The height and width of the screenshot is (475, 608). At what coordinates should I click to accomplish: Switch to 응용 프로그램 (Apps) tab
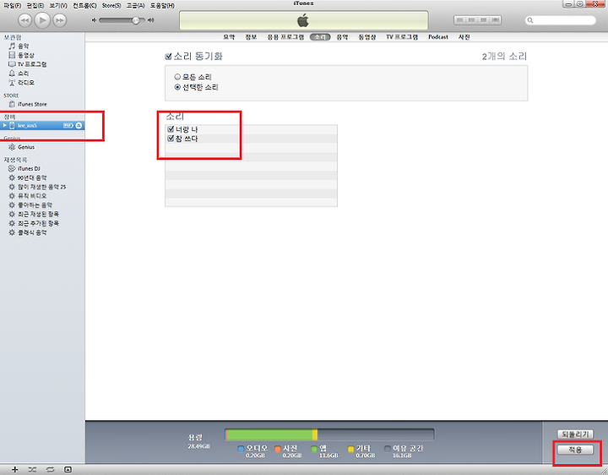click(x=285, y=37)
